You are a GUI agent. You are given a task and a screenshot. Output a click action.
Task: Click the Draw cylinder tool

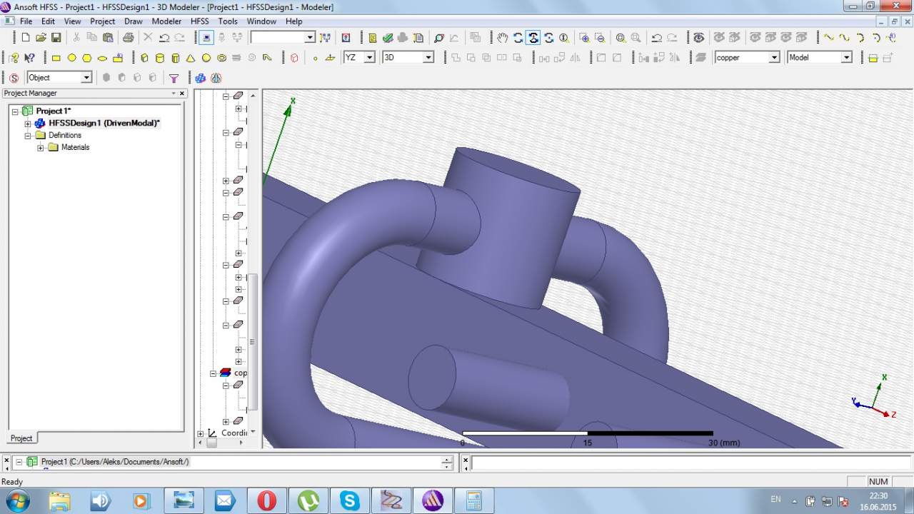point(160,58)
